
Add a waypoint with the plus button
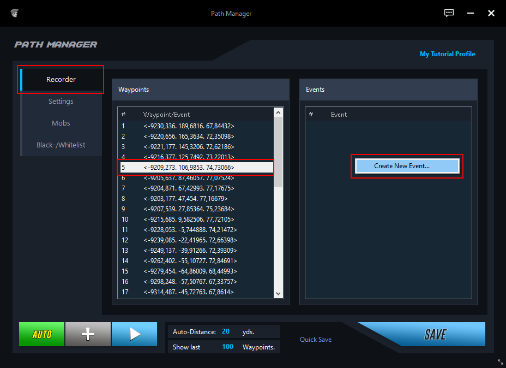coord(88,334)
